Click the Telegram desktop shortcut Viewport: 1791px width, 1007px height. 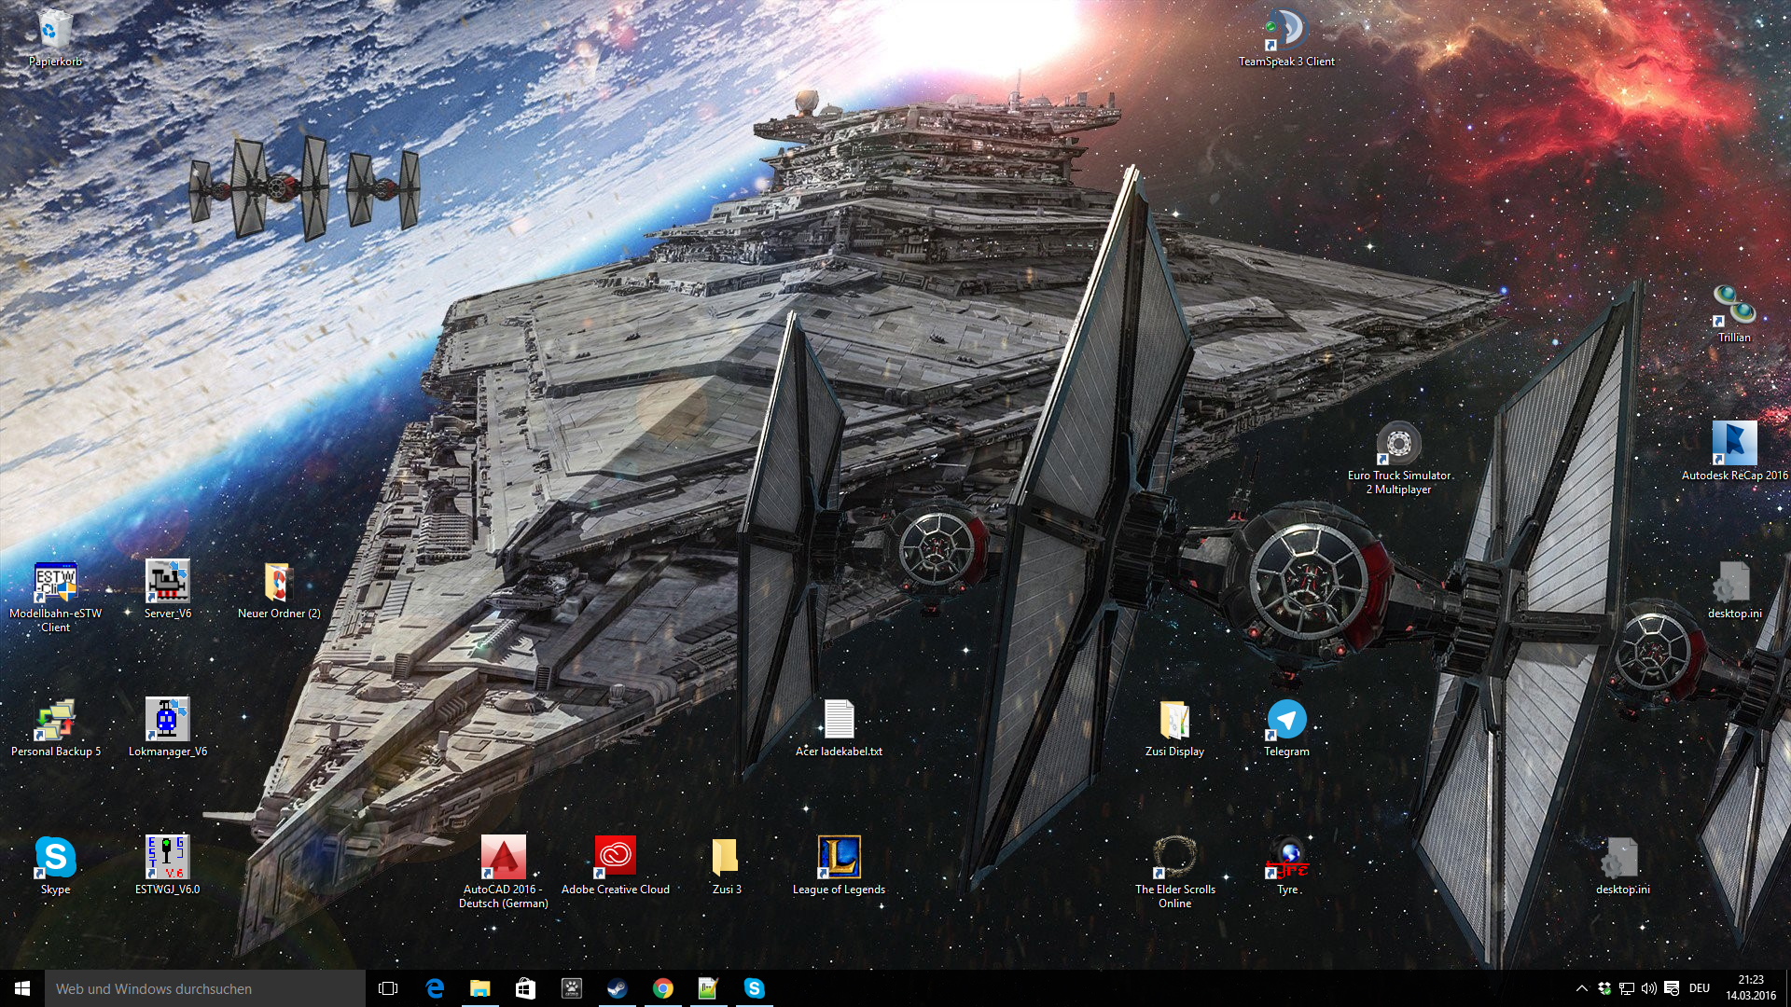pyautogui.click(x=1286, y=728)
